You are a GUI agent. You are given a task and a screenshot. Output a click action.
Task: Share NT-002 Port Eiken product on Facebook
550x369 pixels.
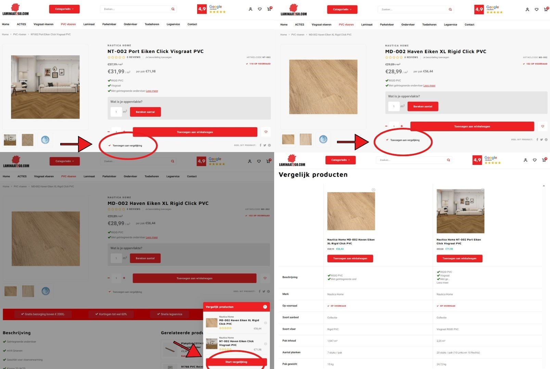pos(260,145)
